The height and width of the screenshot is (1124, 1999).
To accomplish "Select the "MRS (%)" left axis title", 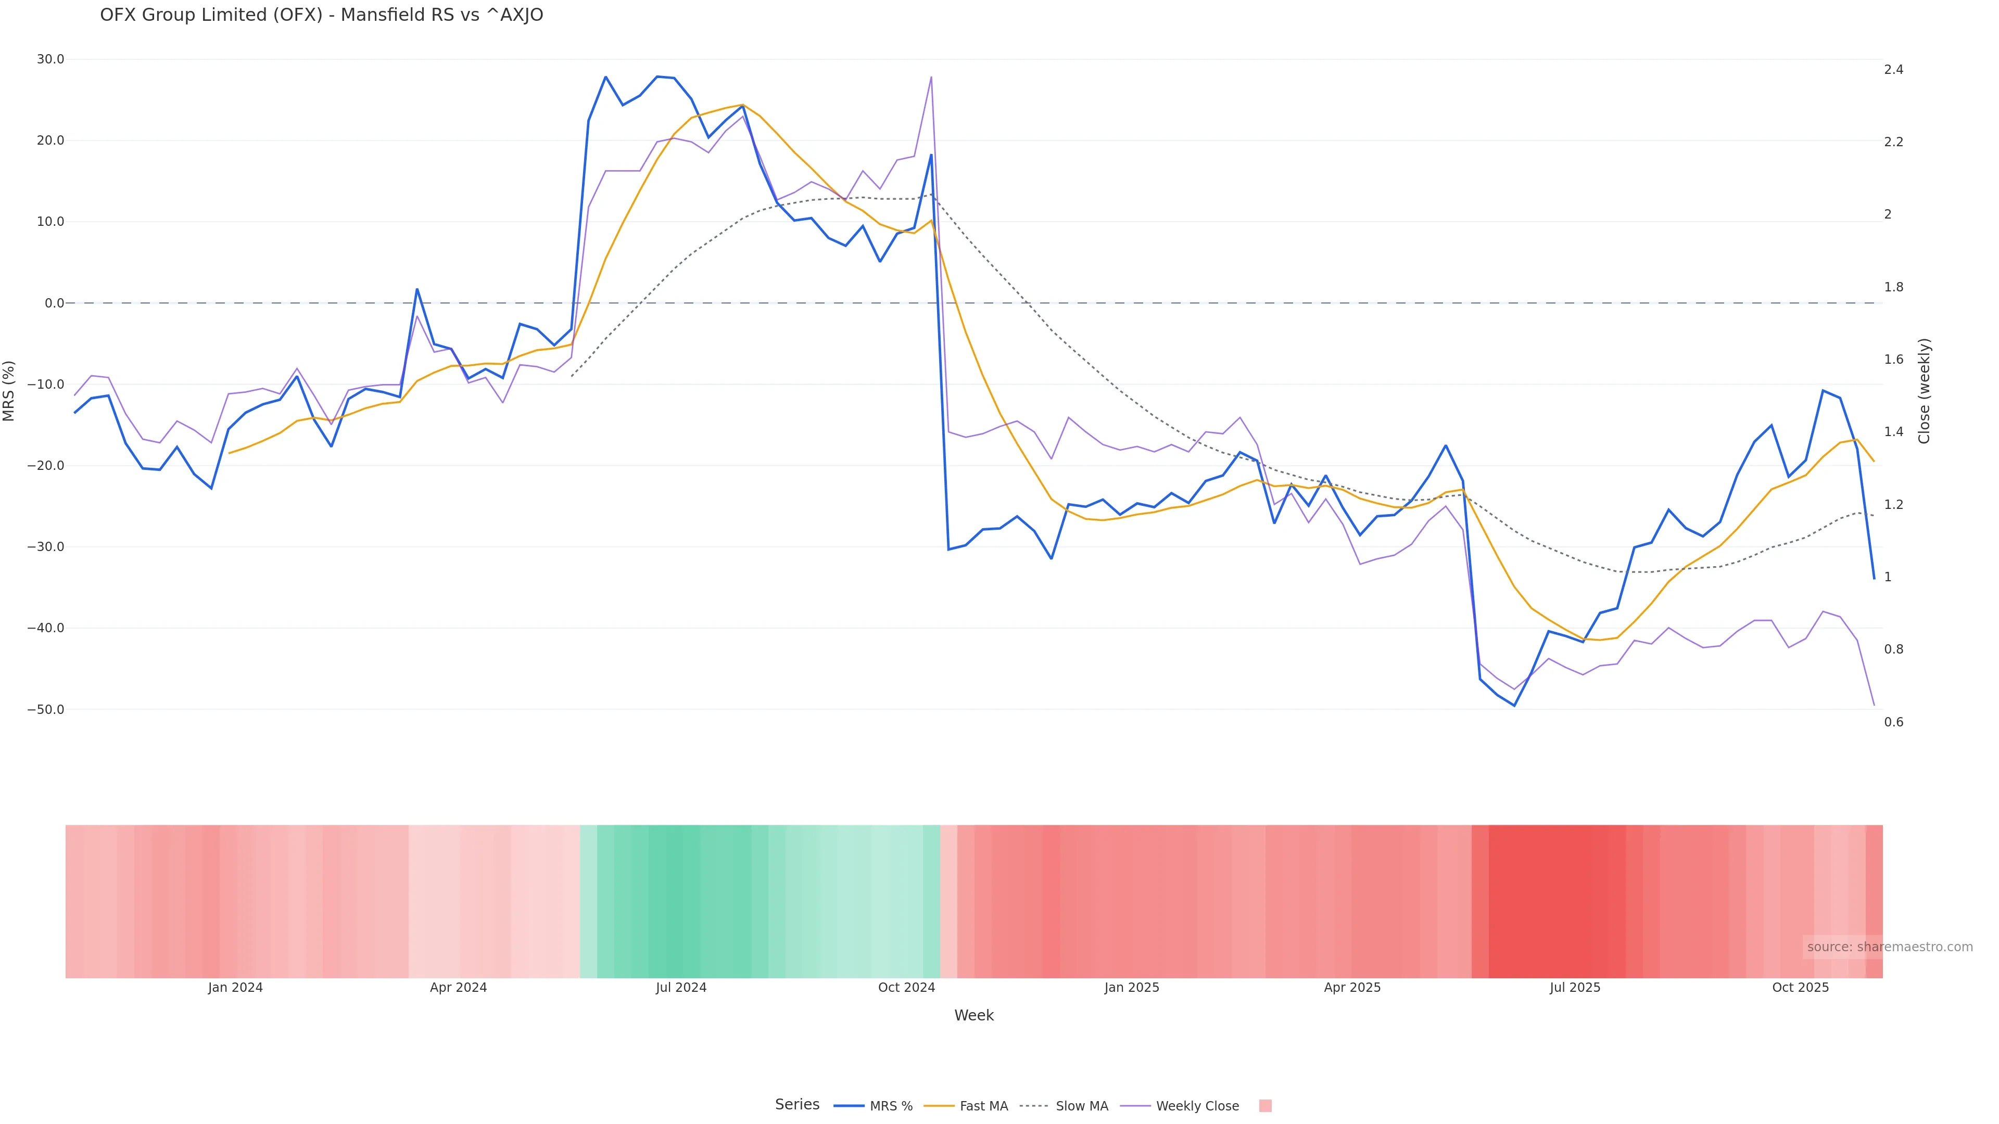I will [x=9, y=390].
